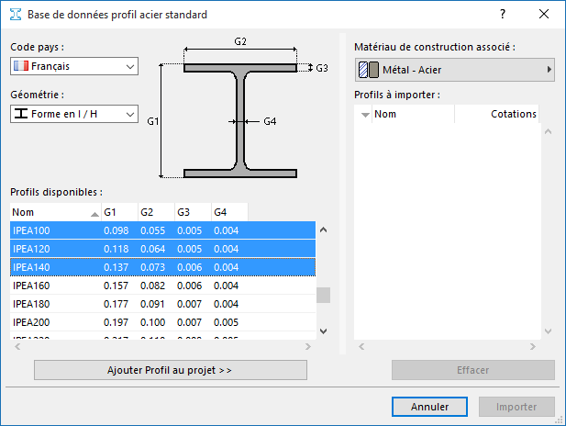Click the Métal - Acier material hatch icon
Screen dimensions: 566x426
point(368,70)
